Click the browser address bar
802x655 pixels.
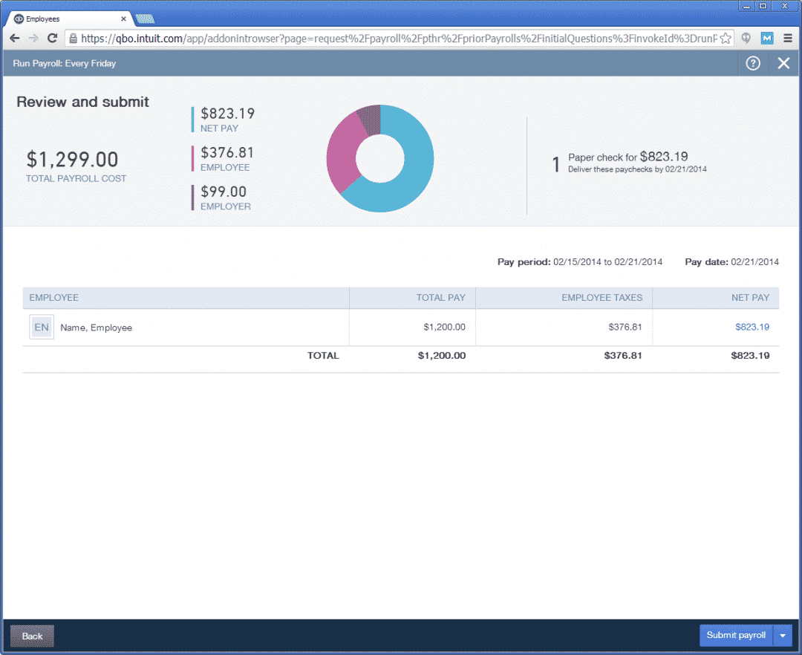(394, 38)
